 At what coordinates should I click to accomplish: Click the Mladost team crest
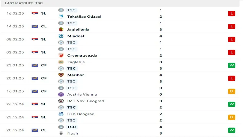coord(61,36)
